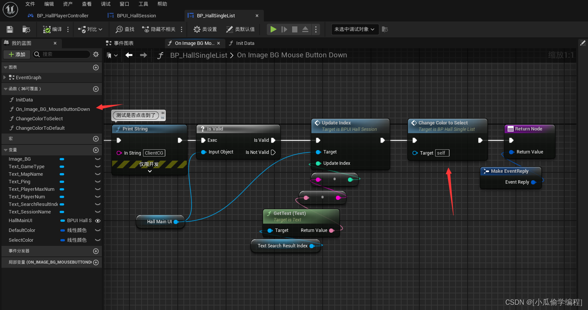Screen dimensions: 588x310
Task: Close the BP_HallSingleList tab
Action: pyautogui.click(x=257, y=16)
